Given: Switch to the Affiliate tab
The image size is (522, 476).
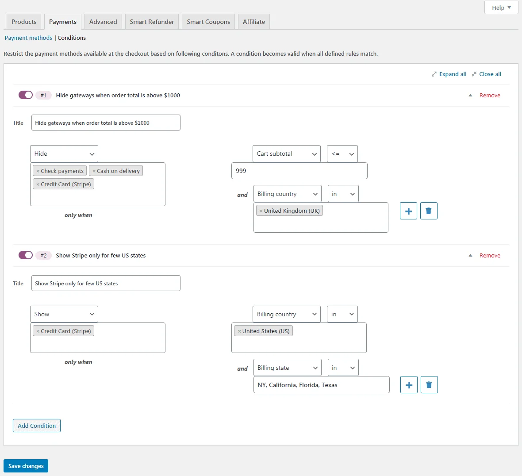Looking at the screenshot, I should coord(253,22).
